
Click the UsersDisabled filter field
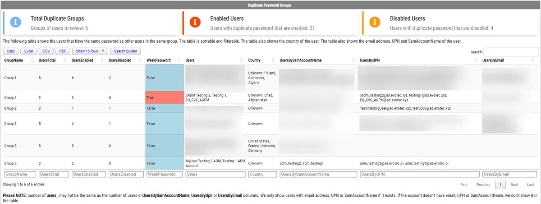(x=126, y=174)
